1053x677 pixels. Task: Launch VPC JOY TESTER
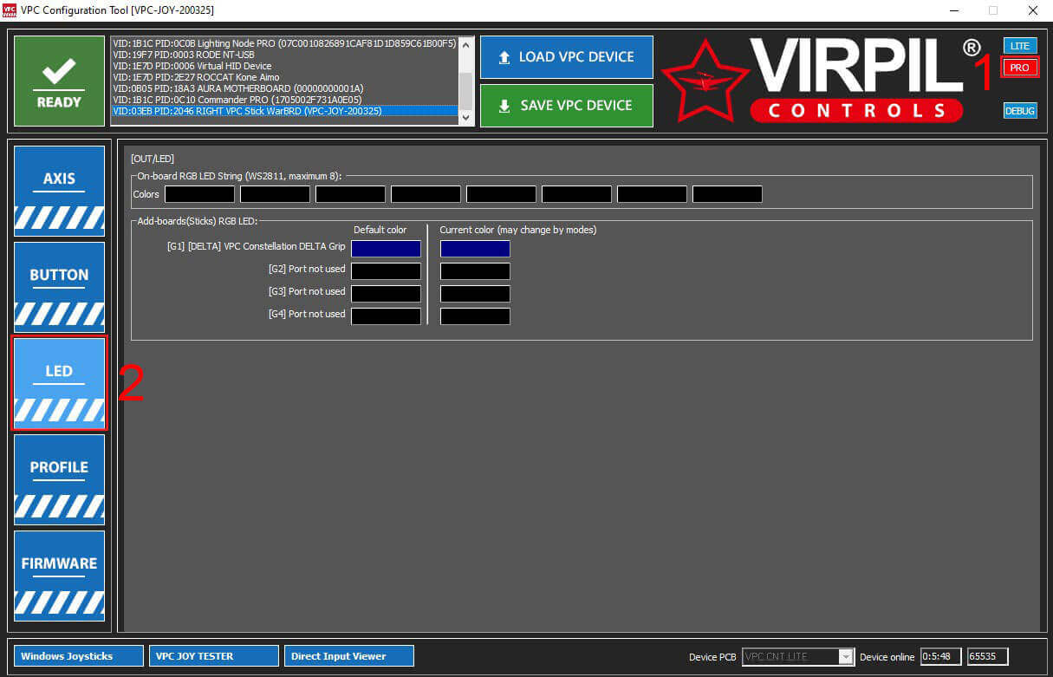pos(214,656)
